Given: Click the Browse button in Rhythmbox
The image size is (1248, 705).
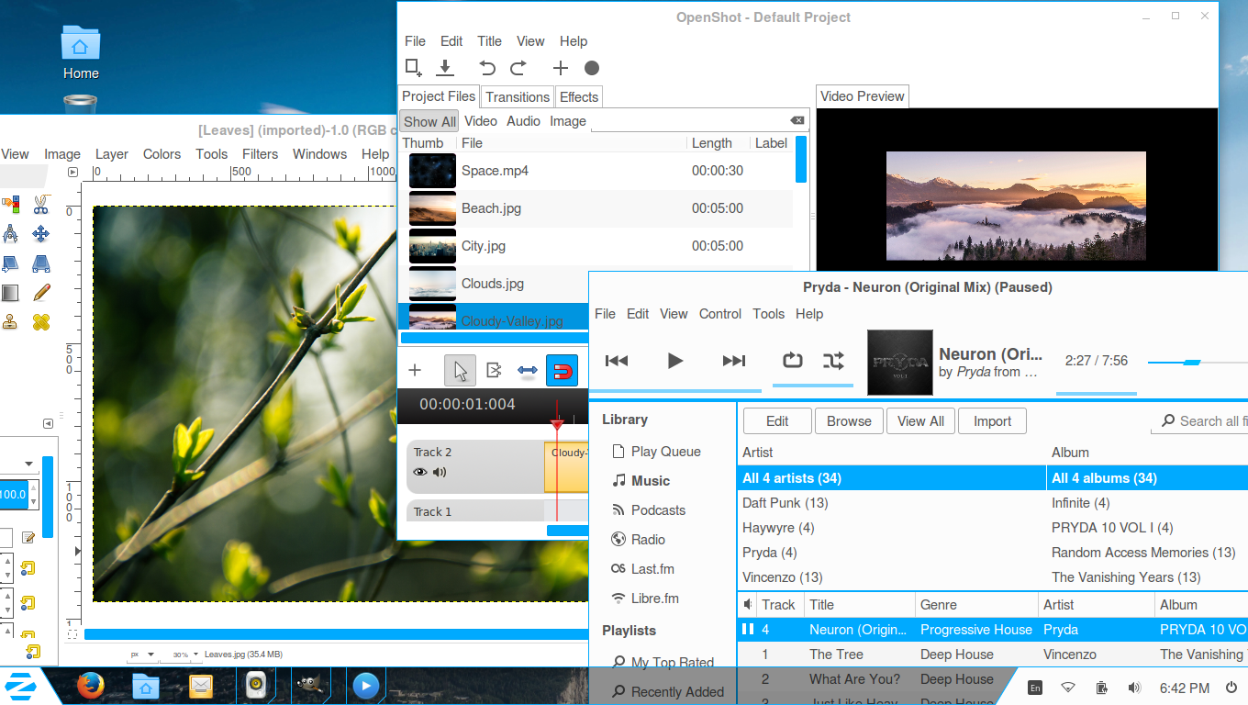Looking at the screenshot, I should [849, 421].
